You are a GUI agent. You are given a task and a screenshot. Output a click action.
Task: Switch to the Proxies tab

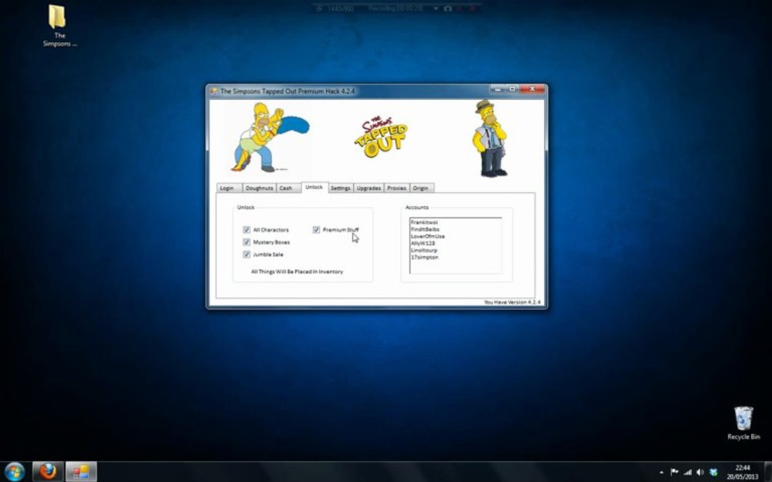[396, 188]
